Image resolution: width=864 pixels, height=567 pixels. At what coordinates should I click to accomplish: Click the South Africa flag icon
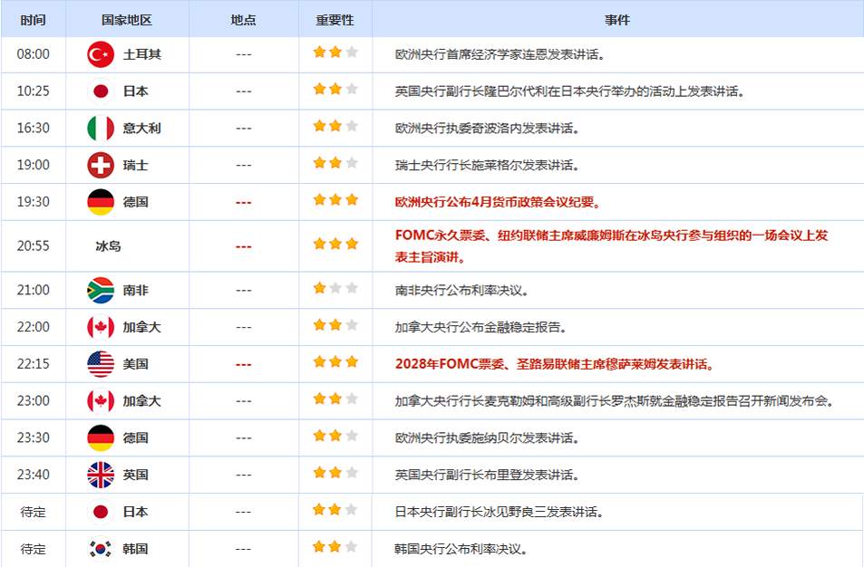(x=101, y=290)
